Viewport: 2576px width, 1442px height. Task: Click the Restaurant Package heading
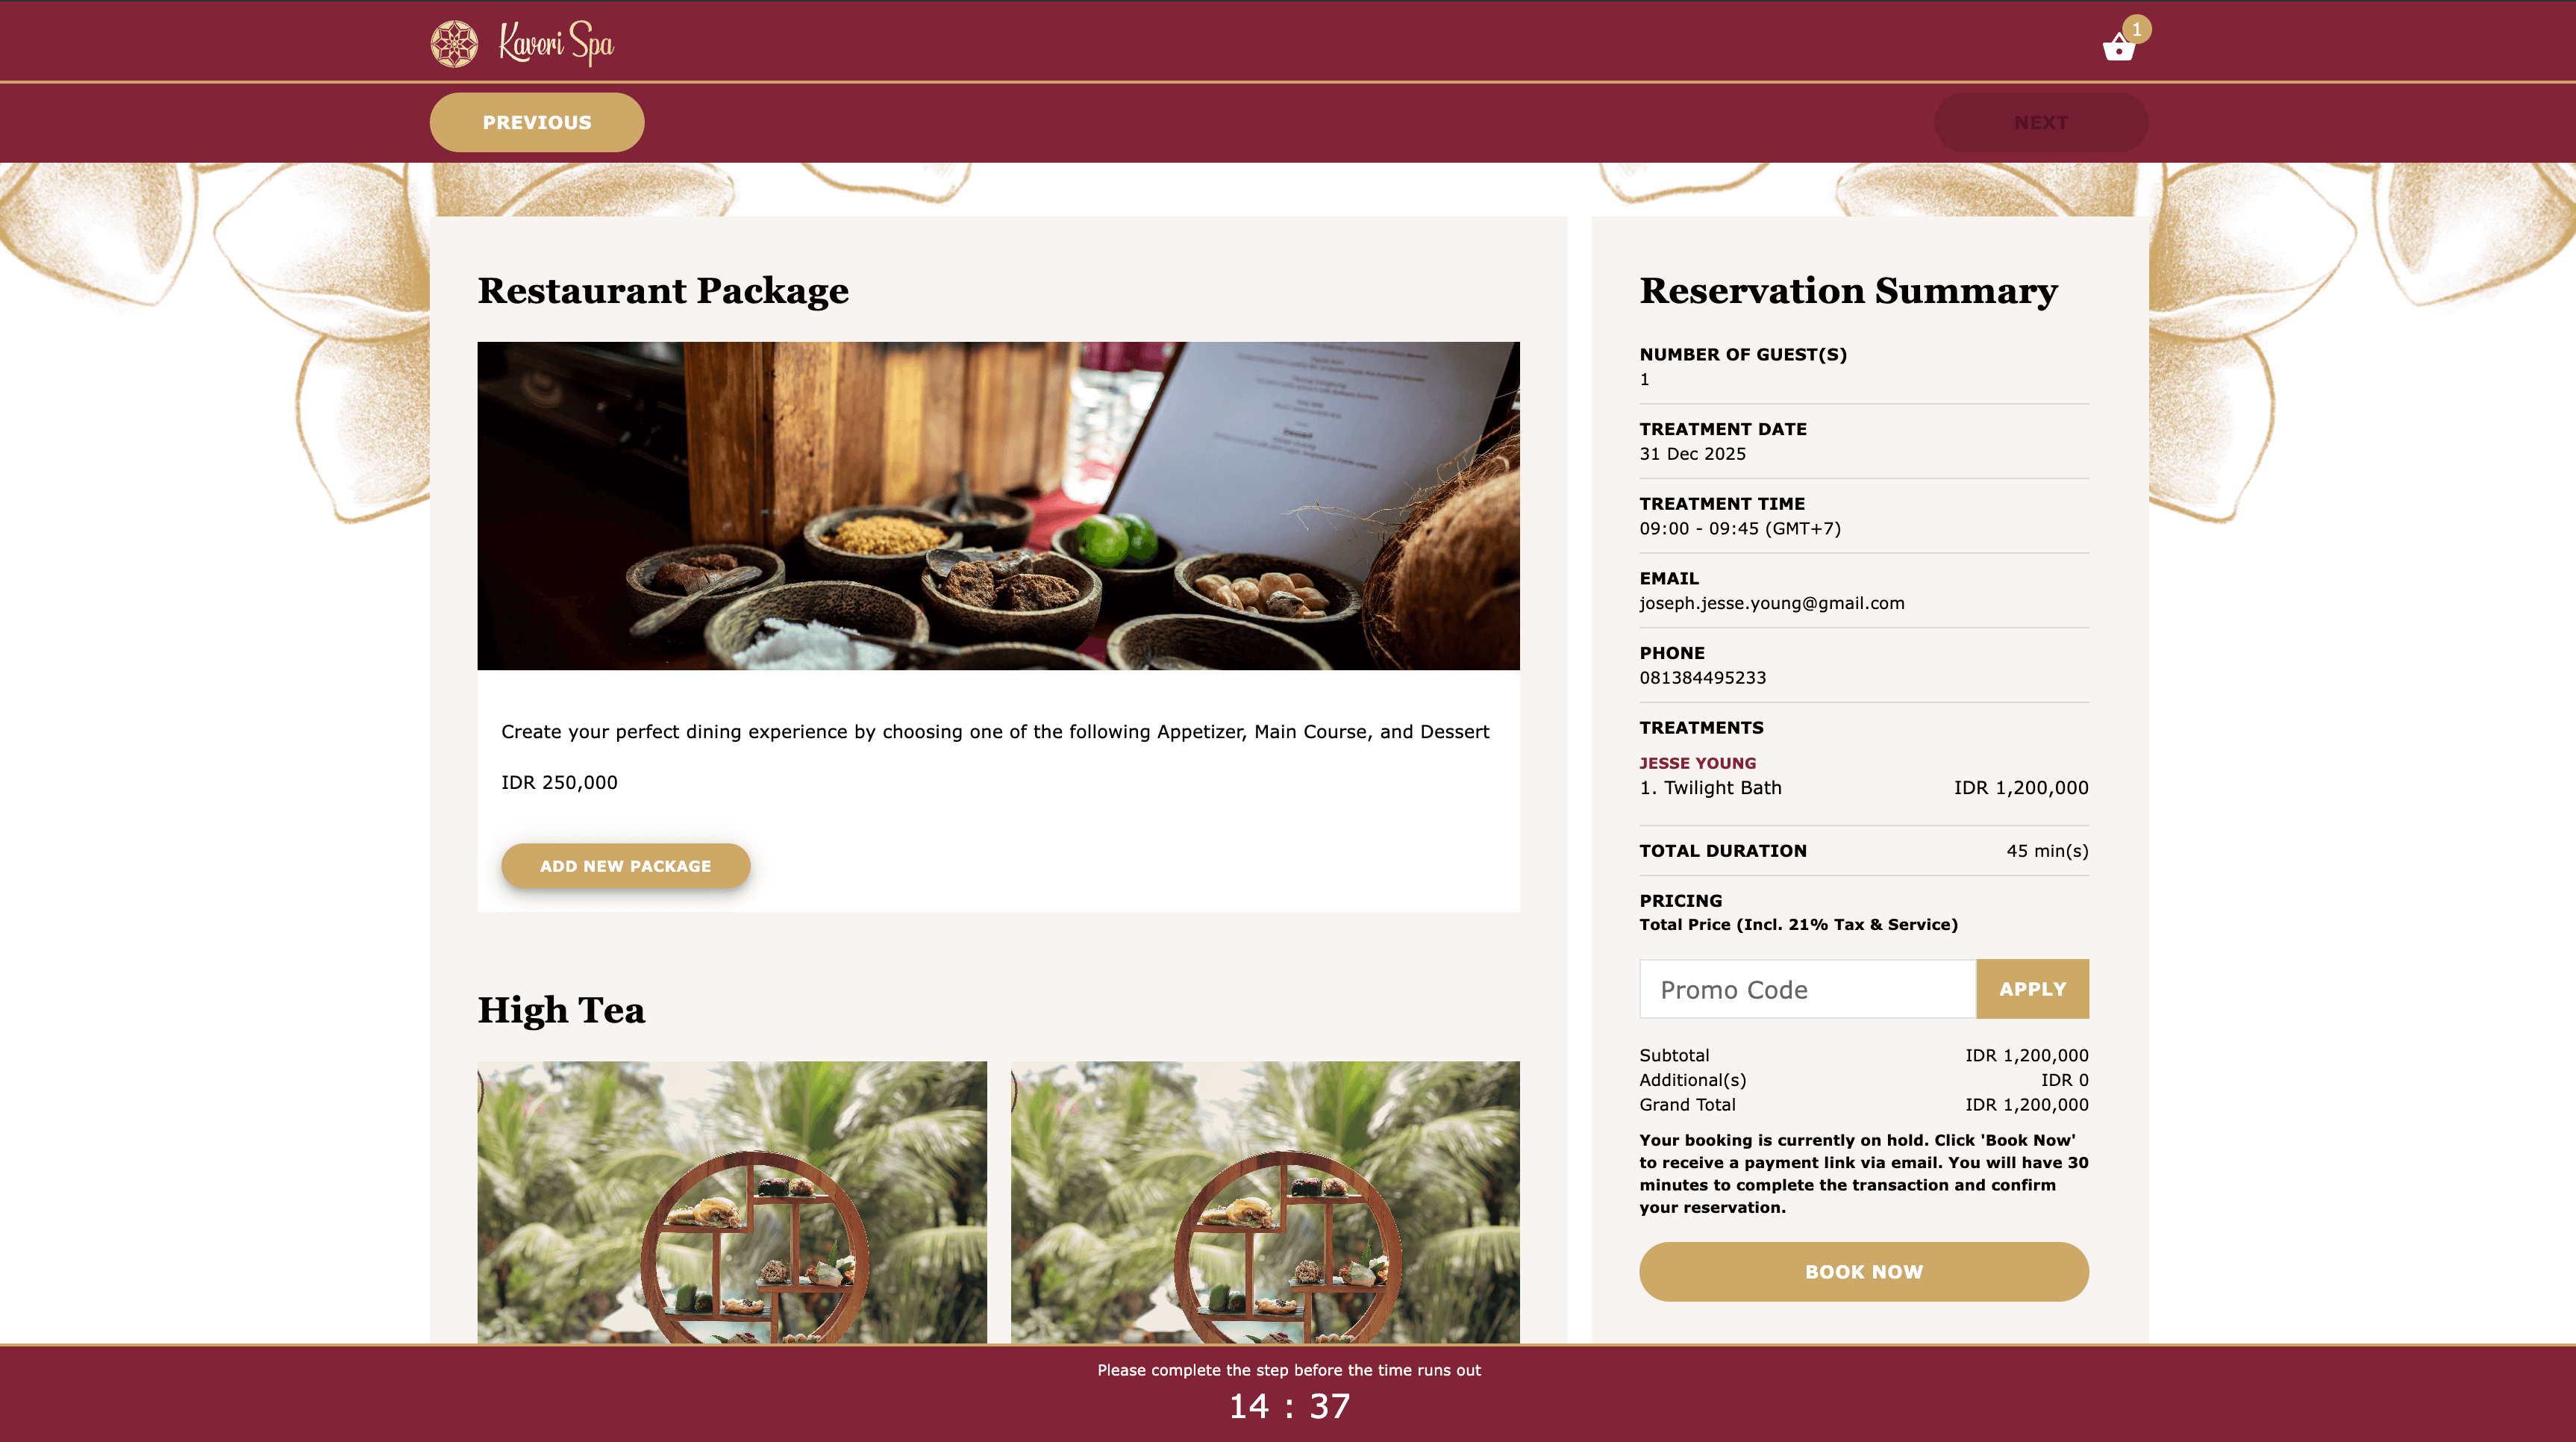point(663,291)
